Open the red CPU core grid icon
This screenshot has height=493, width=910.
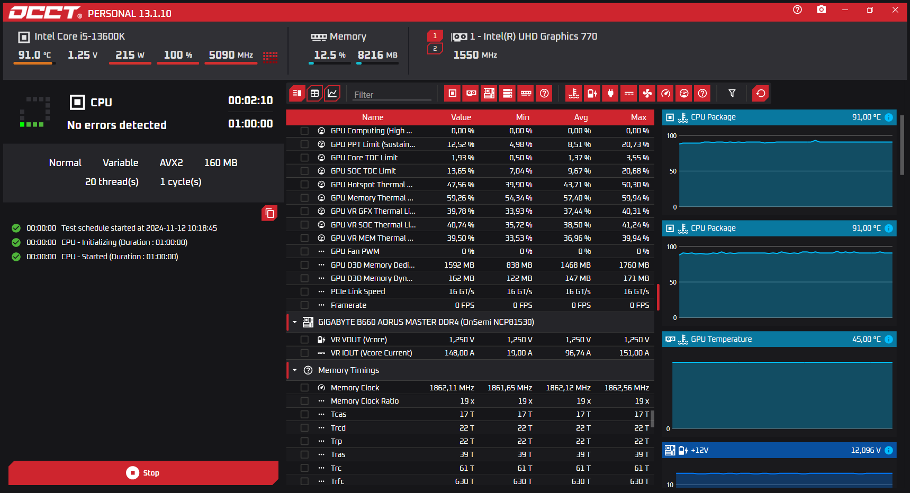(x=270, y=57)
